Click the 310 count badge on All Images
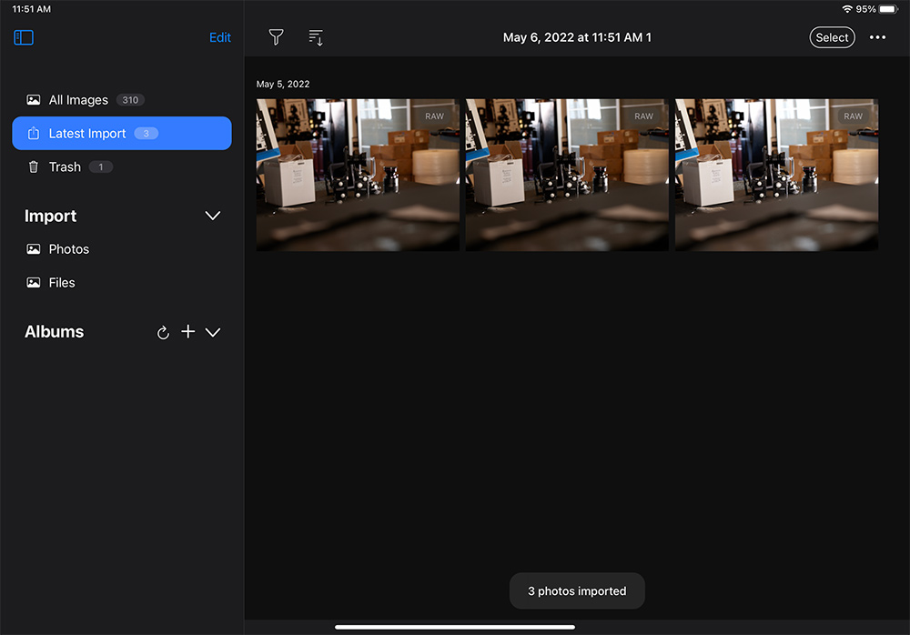The width and height of the screenshot is (910, 635). point(130,100)
